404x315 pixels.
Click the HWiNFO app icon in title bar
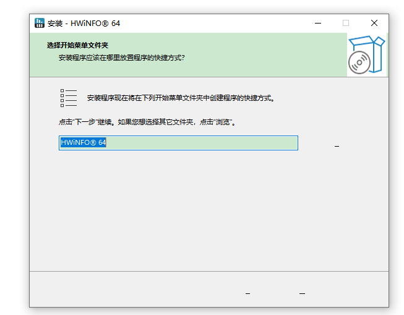click(x=40, y=23)
